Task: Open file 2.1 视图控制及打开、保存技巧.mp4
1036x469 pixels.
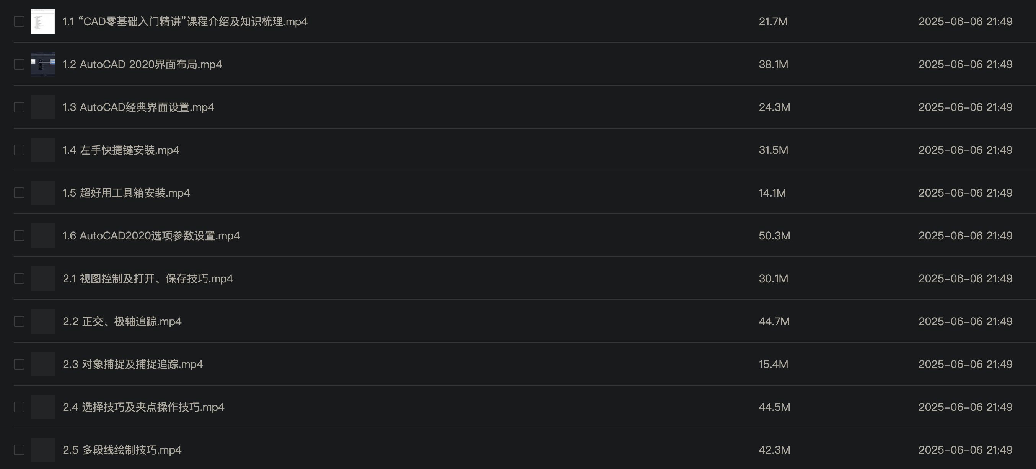Action: [148, 278]
